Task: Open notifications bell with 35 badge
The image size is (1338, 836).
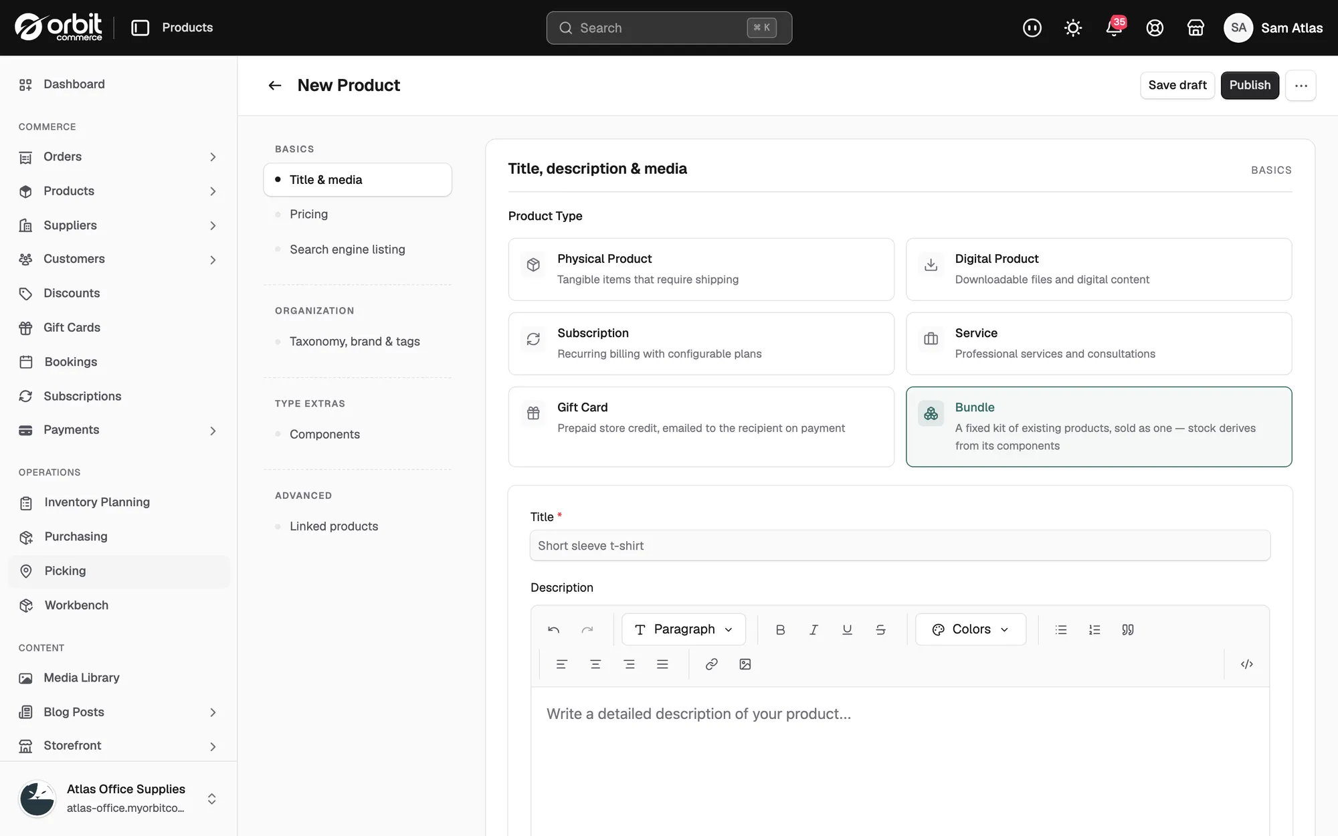Action: click(x=1114, y=27)
